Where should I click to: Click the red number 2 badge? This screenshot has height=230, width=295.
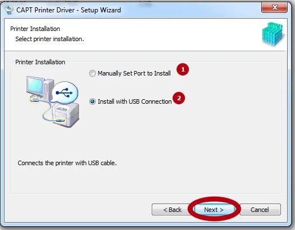point(179,98)
